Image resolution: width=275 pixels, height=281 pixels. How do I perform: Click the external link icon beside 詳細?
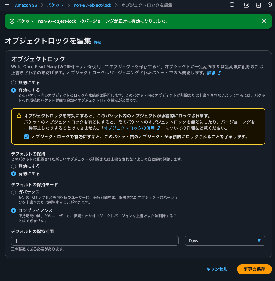point(219,73)
